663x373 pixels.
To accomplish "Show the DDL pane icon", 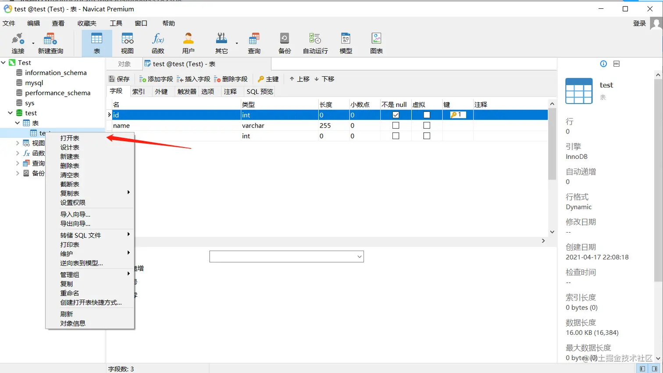I will tap(617, 64).
